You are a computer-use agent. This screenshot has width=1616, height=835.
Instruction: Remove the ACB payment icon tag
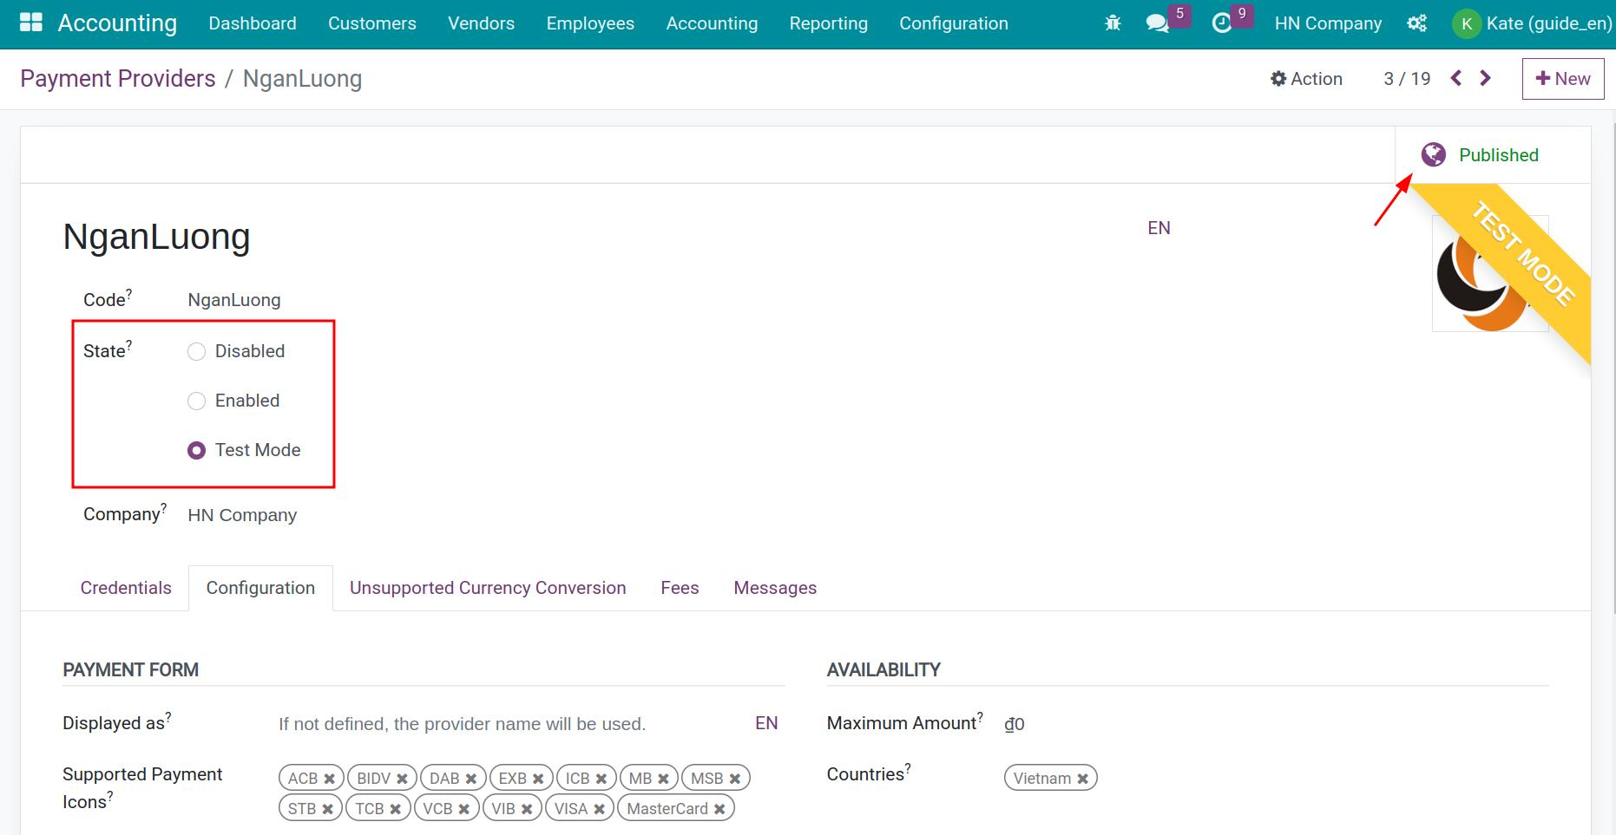pyautogui.click(x=330, y=779)
